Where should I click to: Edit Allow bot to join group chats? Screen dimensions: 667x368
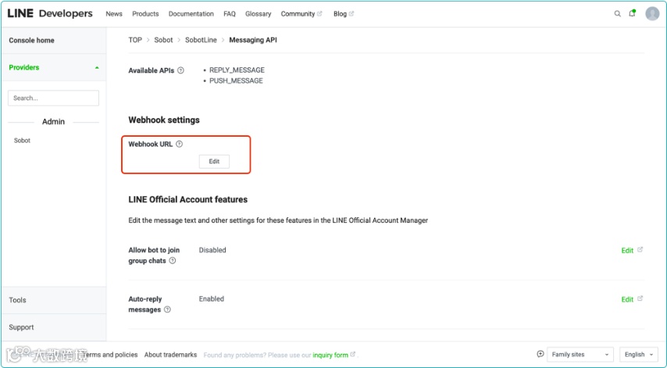click(x=627, y=251)
